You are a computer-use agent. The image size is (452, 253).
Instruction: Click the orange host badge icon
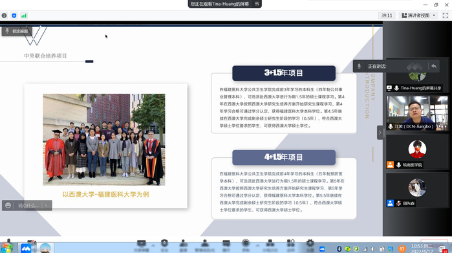[390, 165]
